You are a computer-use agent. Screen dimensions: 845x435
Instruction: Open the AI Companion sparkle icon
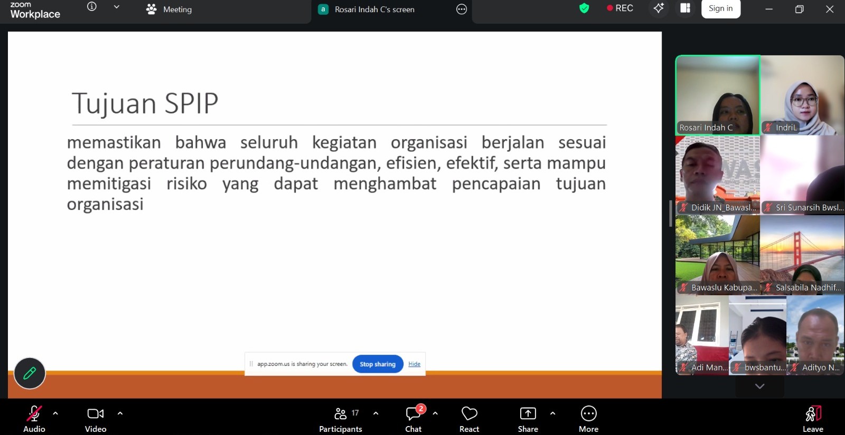tap(659, 8)
